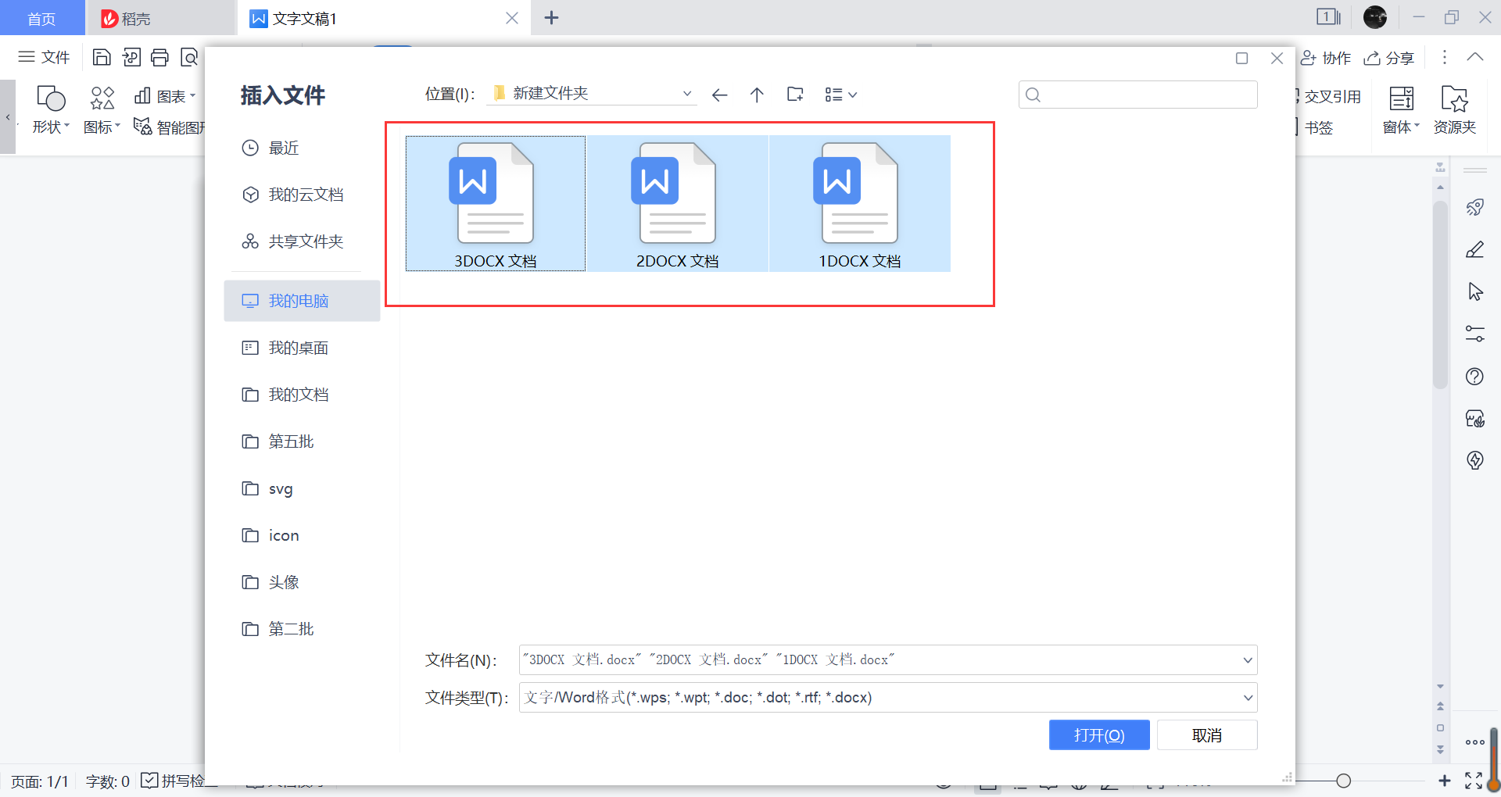Click the pen edit icon in sidebar
The width and height of the screenshot is (1501, 797).
pos(1475,249)
